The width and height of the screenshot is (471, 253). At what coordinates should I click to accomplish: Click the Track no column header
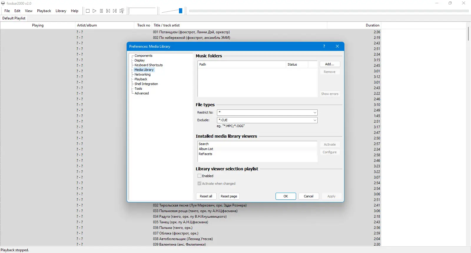click(x=143, y=25)
